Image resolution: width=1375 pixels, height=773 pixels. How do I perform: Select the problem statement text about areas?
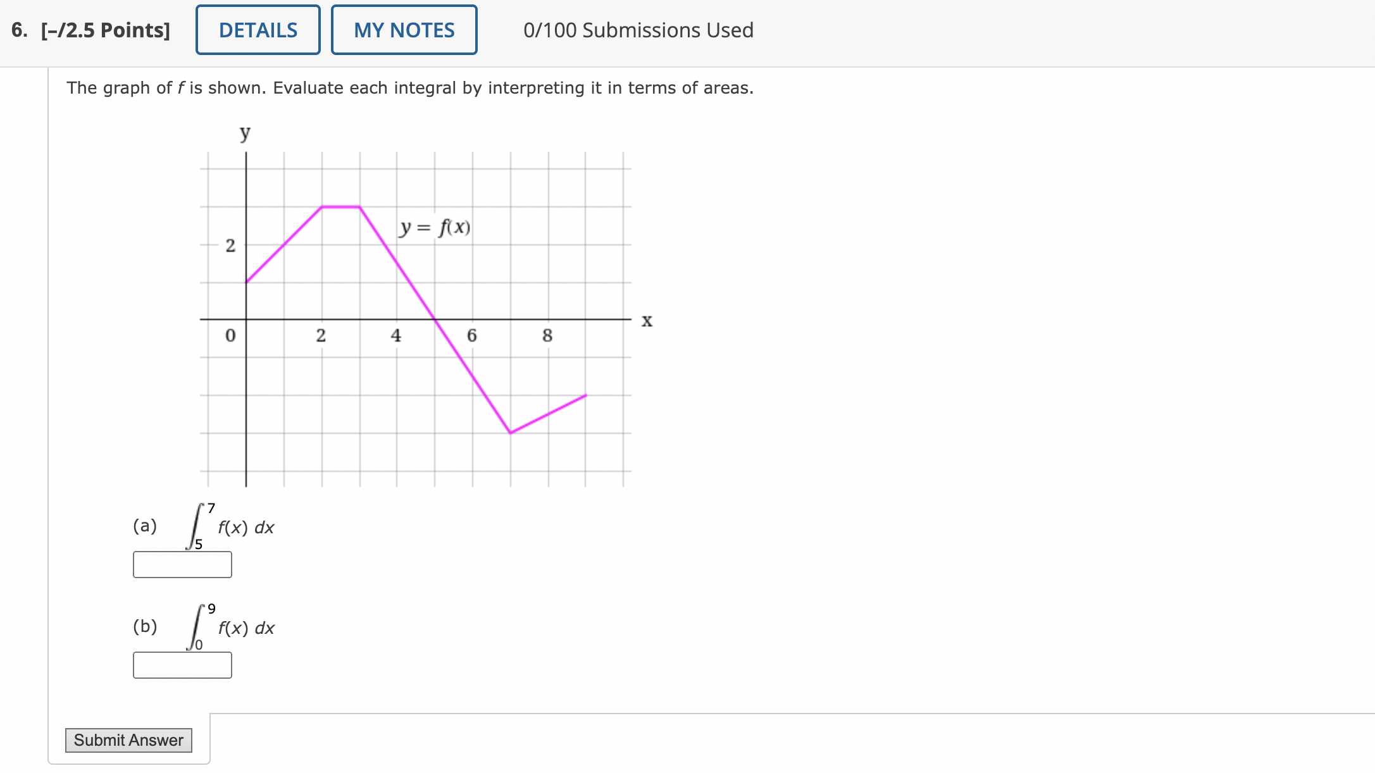[x=410, y=88]
